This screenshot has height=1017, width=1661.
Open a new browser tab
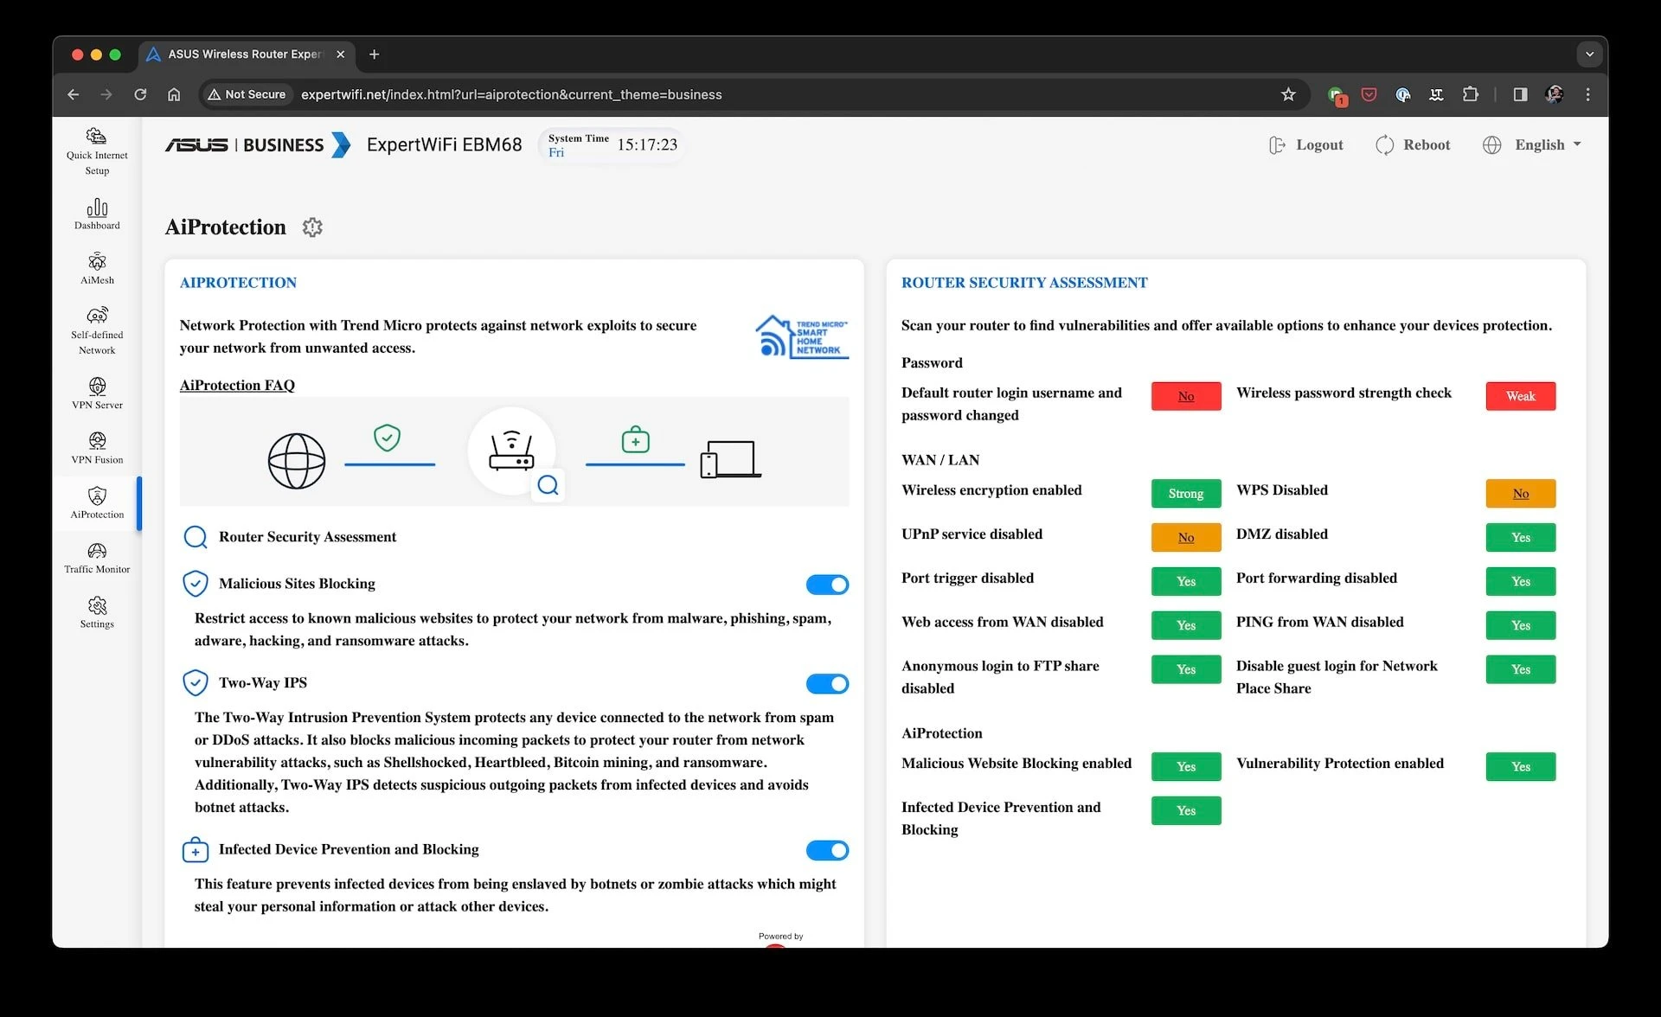tap(374, 54)
